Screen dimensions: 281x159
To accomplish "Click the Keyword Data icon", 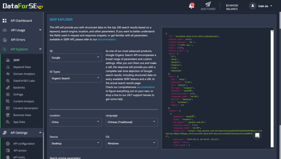I will pos(8,67).
